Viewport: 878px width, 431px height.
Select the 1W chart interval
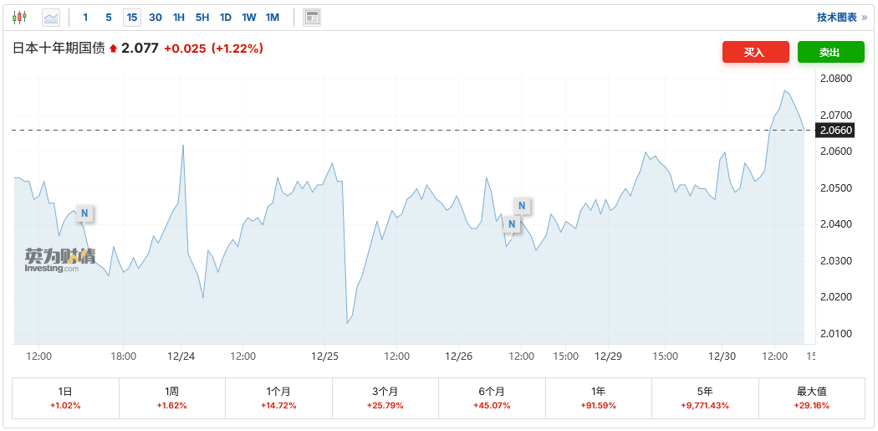pyautogui.click(x=249, y=17)
